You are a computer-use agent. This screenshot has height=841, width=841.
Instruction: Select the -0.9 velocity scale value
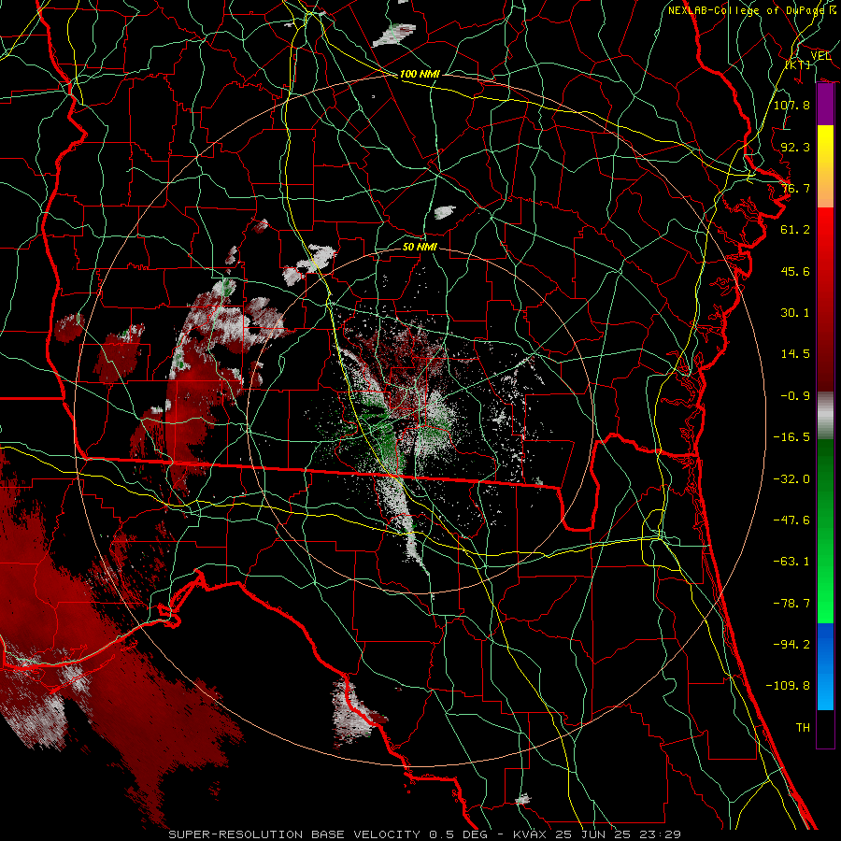pos(795,396)
